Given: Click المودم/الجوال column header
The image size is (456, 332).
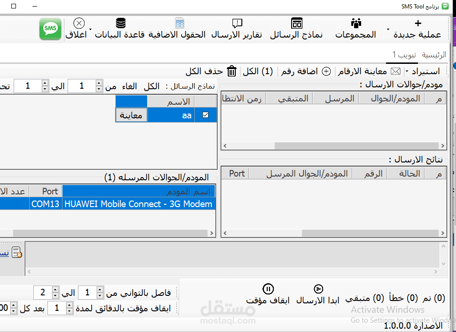Looking at the screenshot, I should point(392,99).
